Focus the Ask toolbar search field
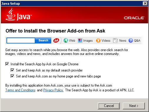This screenshot has width=149, height=112. 21,40
